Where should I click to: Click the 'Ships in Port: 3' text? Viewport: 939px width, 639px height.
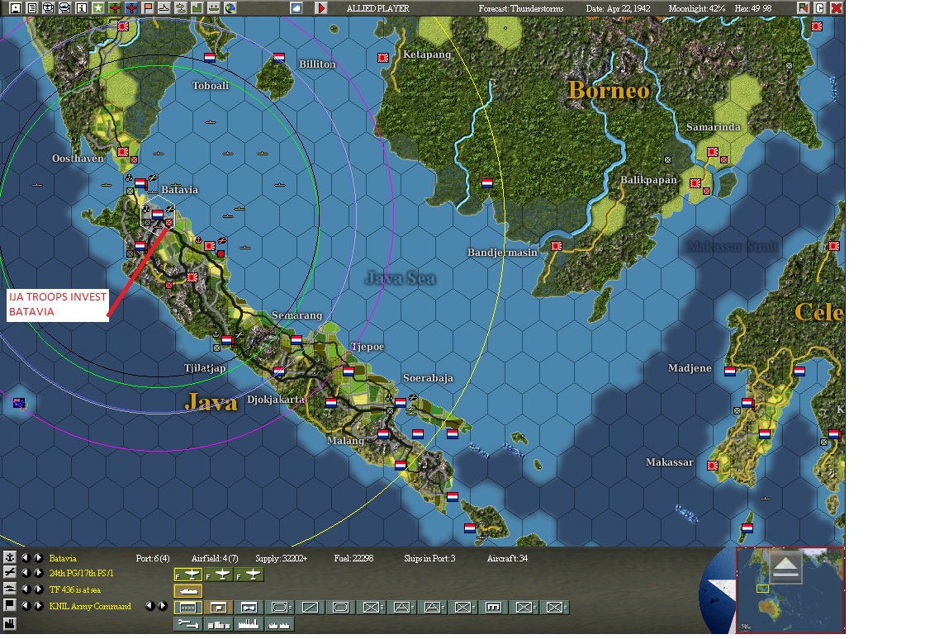(x=429, y=558)
